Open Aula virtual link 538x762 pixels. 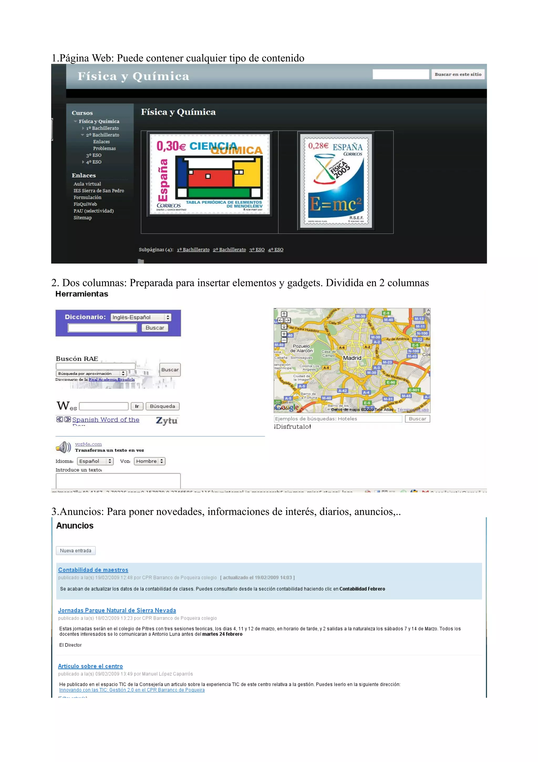tap(87, 184)
